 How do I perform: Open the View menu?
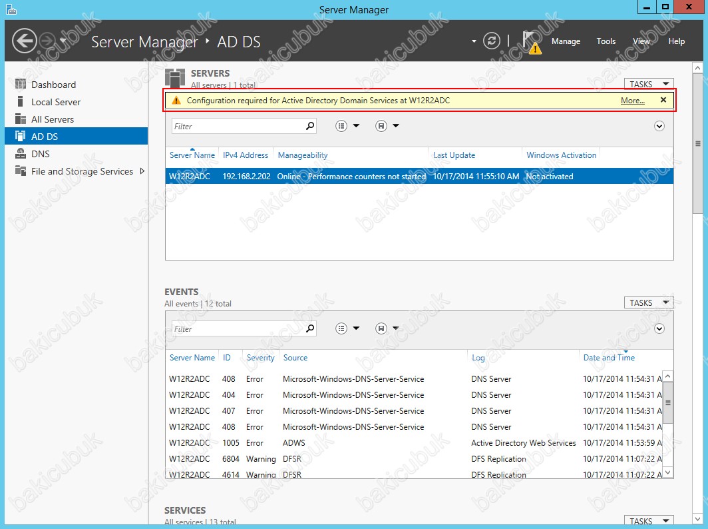(x=641, y=41)
